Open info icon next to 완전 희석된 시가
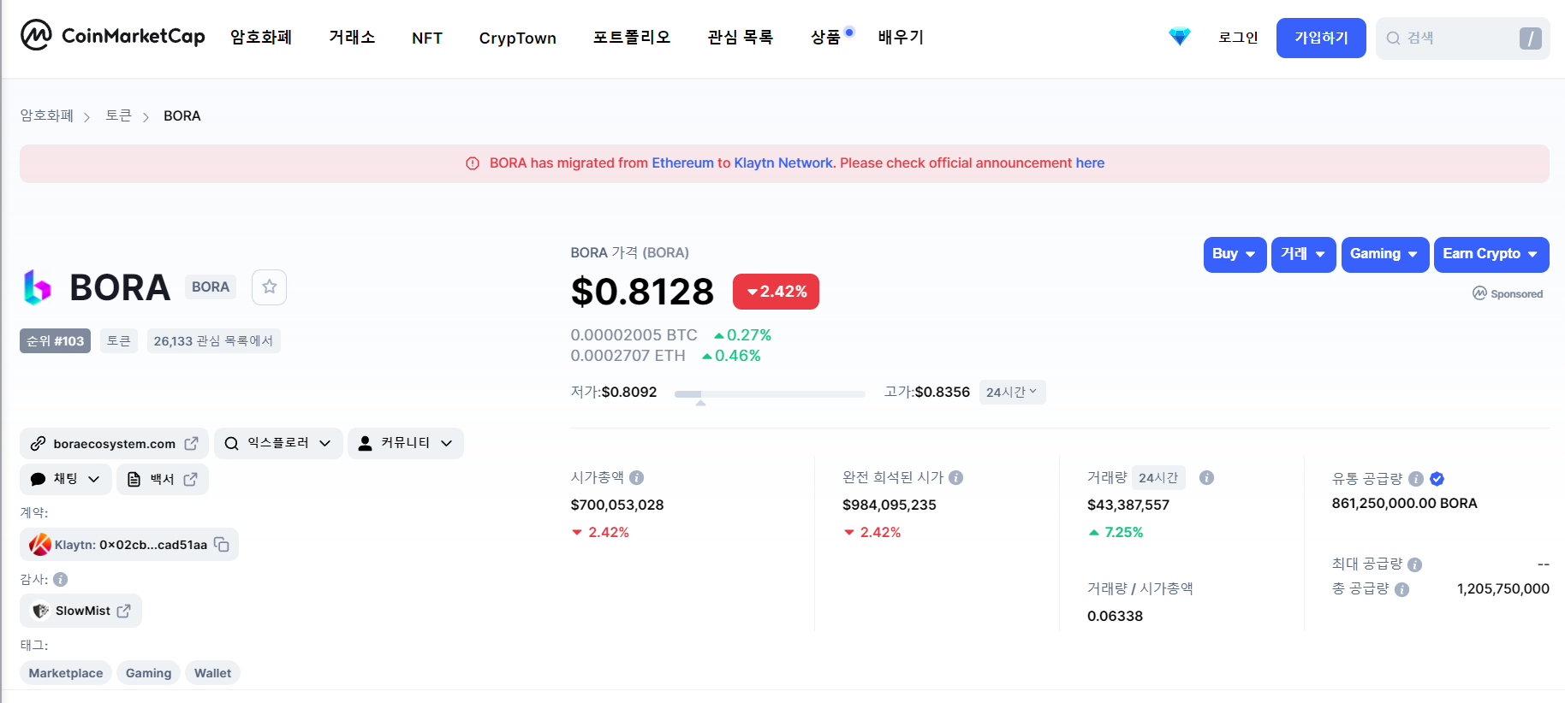 (x=956, y=477)
